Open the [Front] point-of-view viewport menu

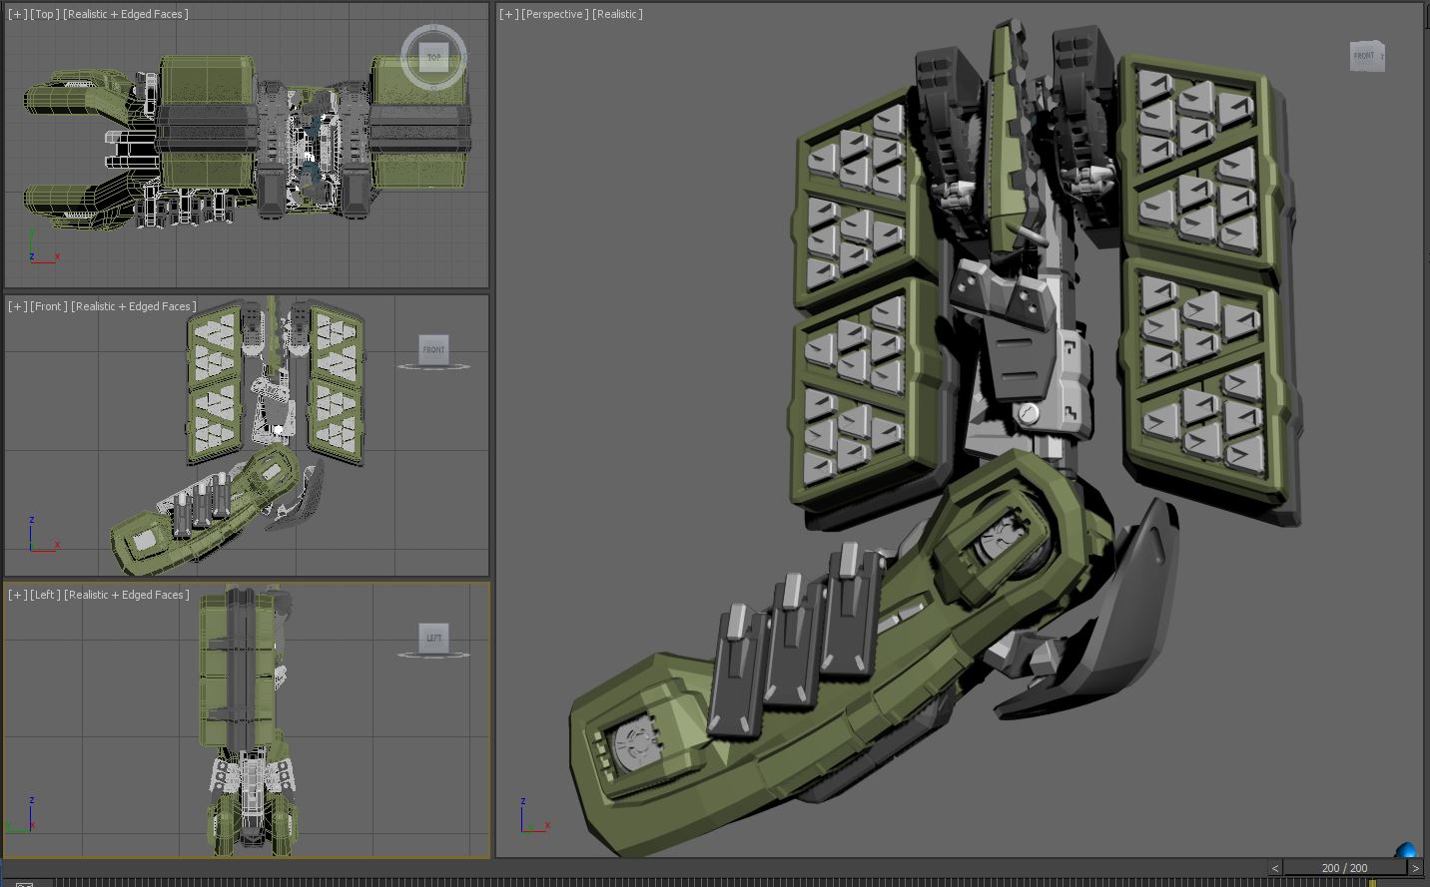tap(48, 306)
